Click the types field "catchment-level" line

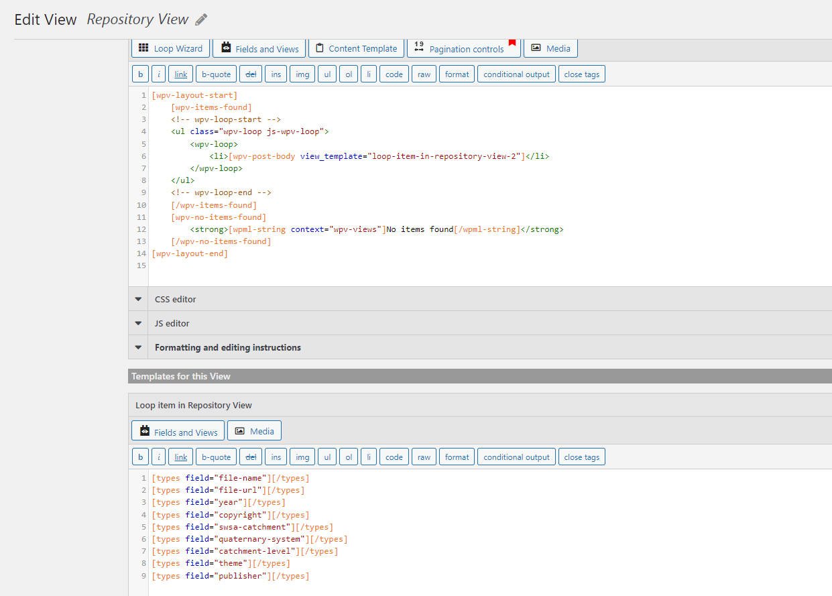coord(245,551)
